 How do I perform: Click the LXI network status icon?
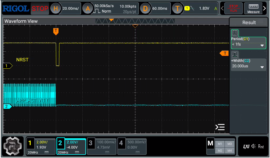[x=246, y=146]
